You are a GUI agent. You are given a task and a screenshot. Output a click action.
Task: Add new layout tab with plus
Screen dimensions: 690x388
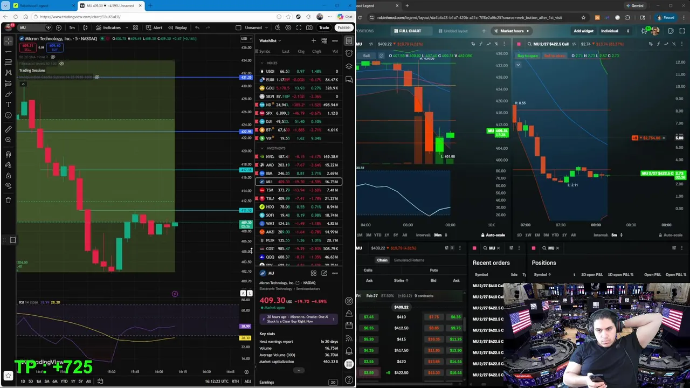(x=484, y=31)
